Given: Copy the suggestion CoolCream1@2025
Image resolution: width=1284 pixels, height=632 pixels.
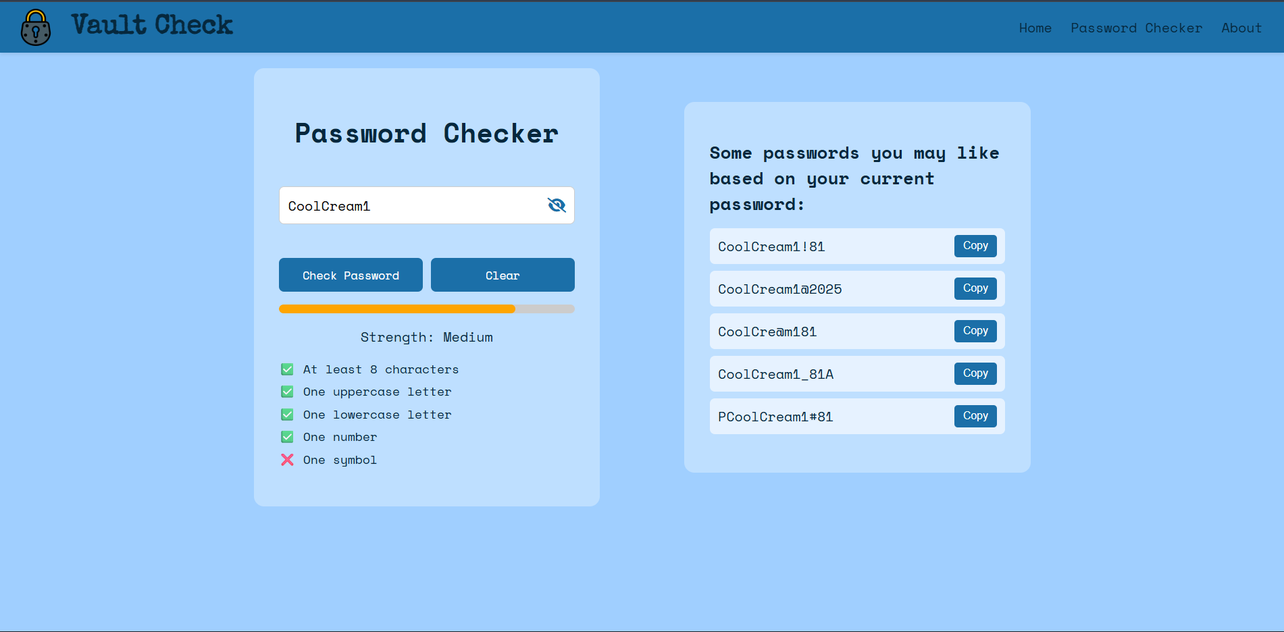Looking at the screenshot, I should (x=975, y=288).
